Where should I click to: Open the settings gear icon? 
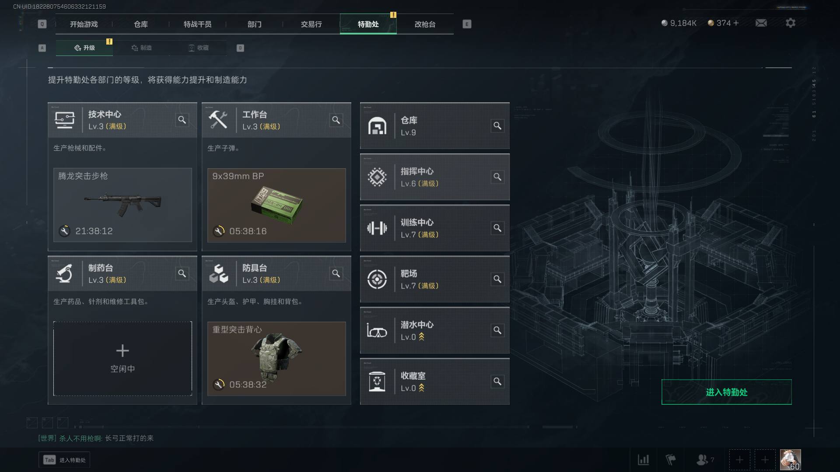pyautogui.click(x=790, y=23)
